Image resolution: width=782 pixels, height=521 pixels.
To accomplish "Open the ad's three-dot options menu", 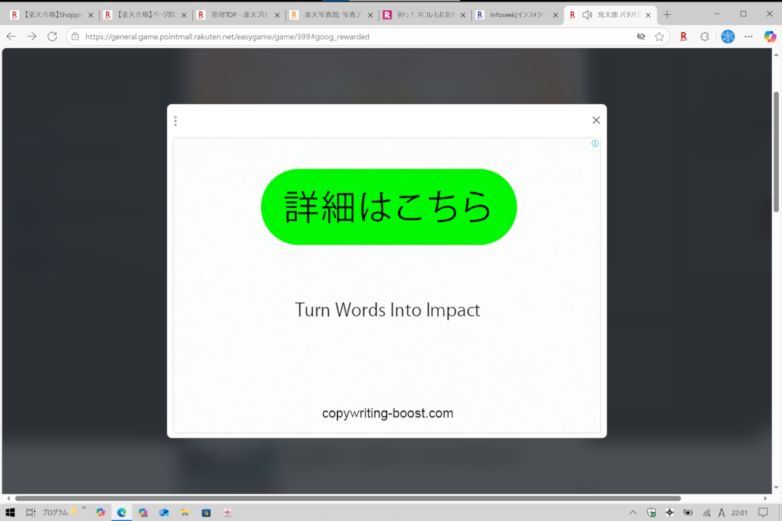I will [175, 121].
